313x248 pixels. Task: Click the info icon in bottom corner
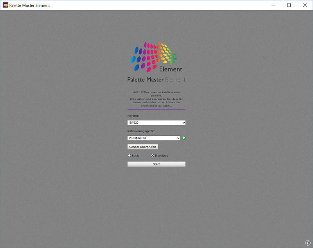(x=308, y=243)
